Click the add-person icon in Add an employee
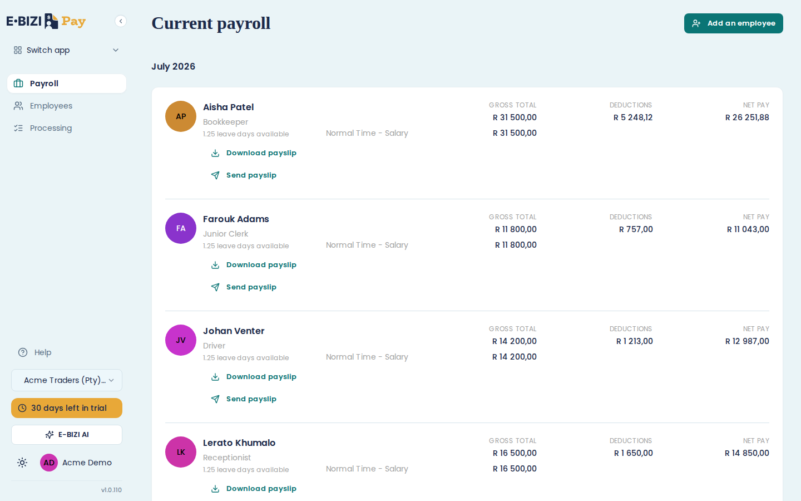Image resolution: width=801 pixels, height=501 pixels. (x=696, y=23)
